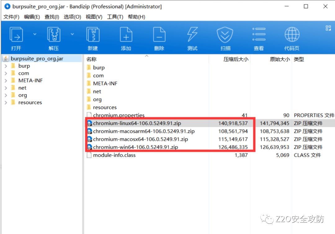Sort by 类型 column header
Viewport: 335px width, 234px height.
299,59
